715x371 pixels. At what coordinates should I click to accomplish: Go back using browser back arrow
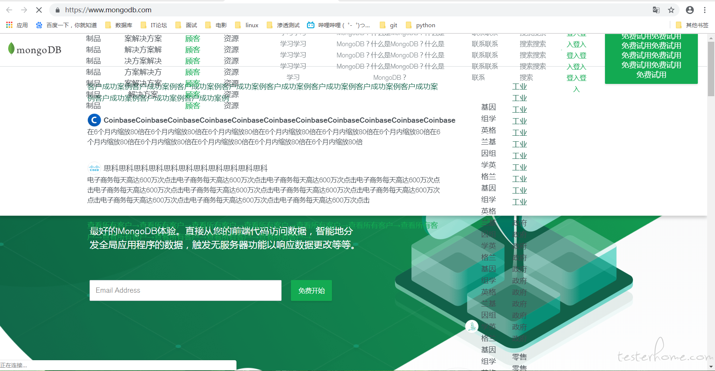point(9,10)
